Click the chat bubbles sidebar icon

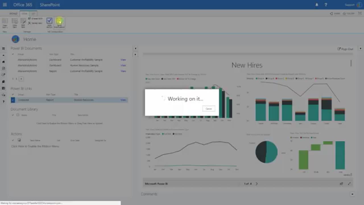3,95
